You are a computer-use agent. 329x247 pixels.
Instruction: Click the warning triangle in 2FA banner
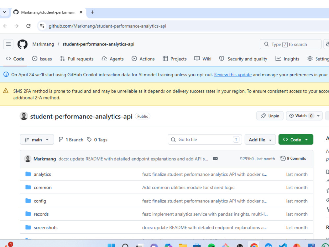point(6,91)
